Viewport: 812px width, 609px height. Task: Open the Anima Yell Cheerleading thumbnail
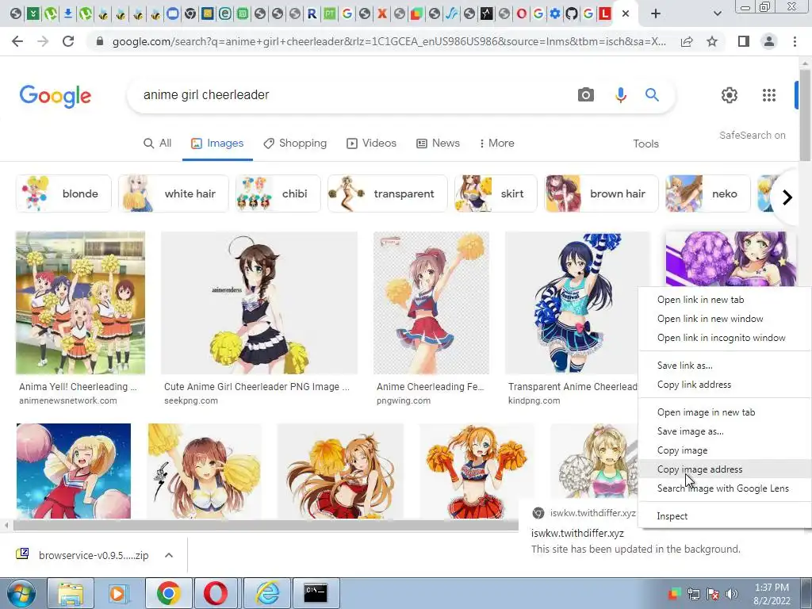[80, 303]
